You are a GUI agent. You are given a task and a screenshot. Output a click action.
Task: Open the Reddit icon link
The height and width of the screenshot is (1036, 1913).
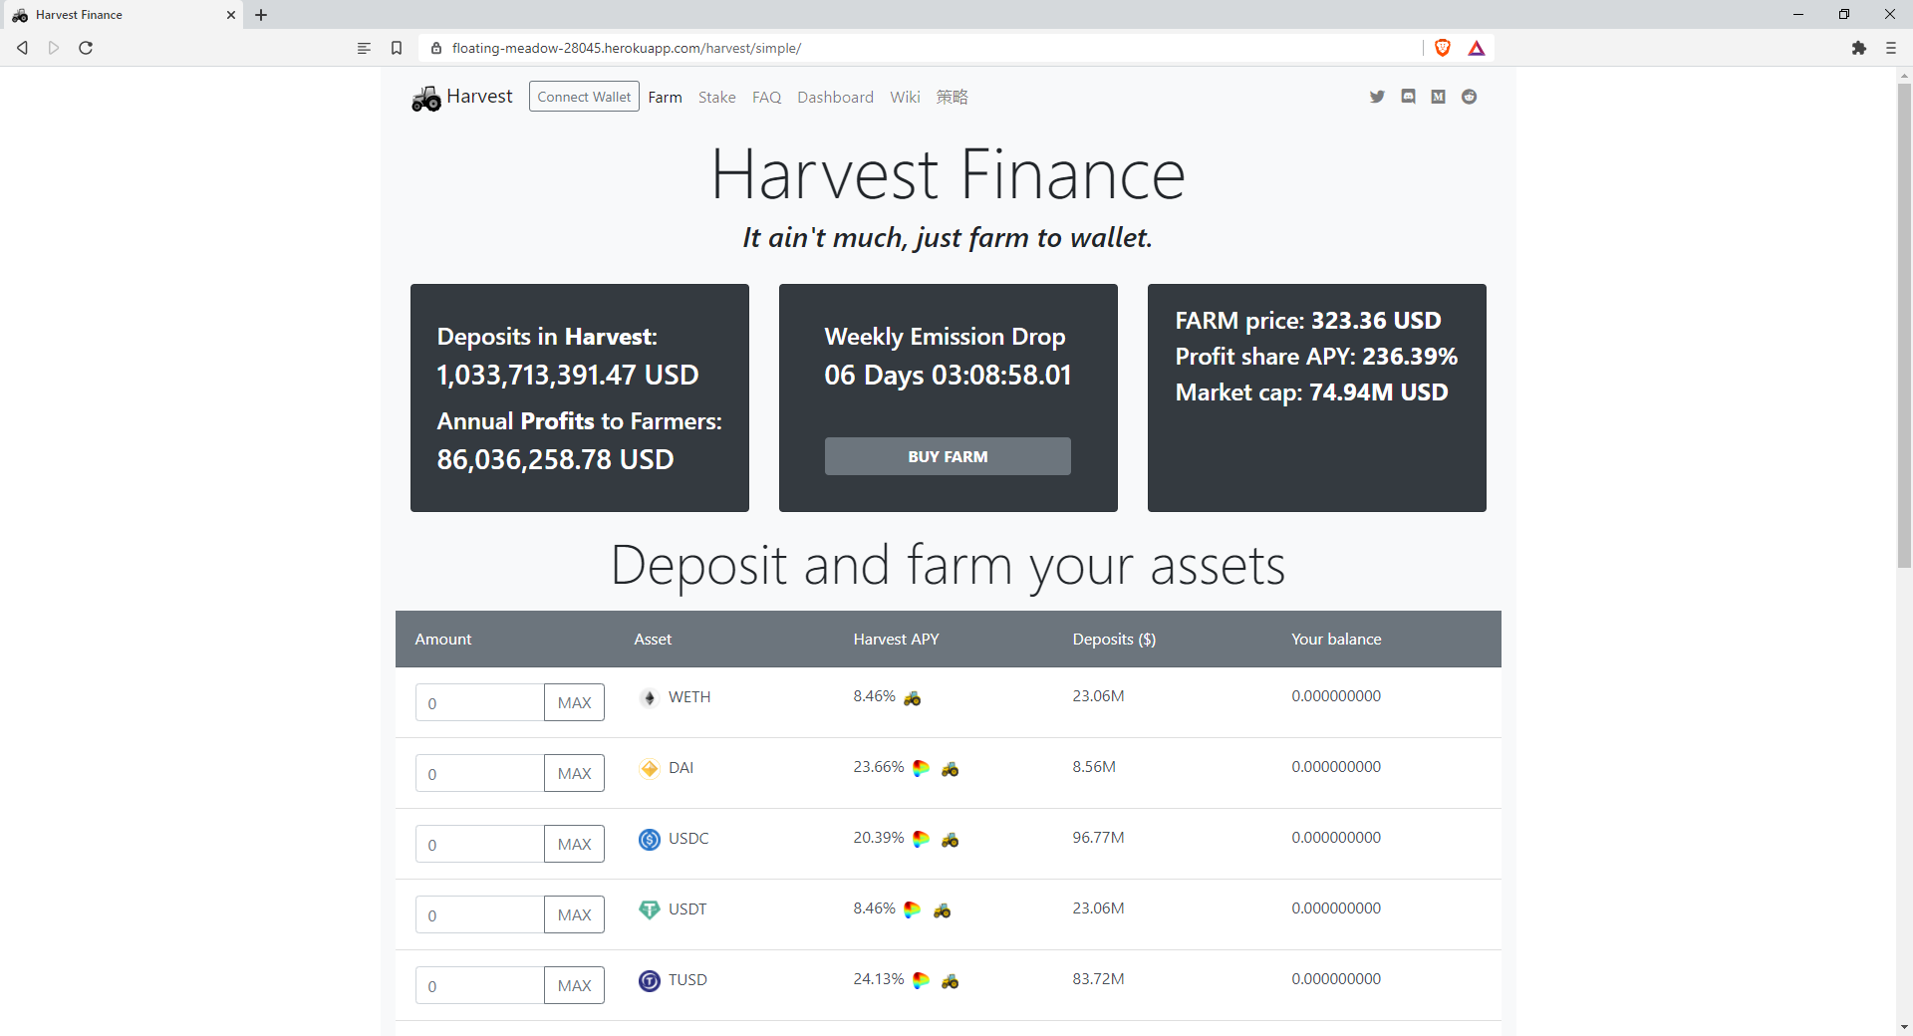click(1469, 97)
